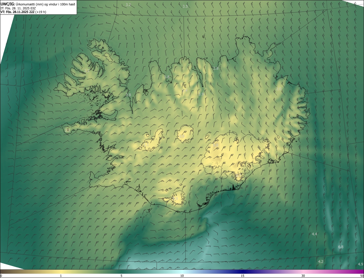Click the 3.9 value label in north Iceland

(201, 94)
